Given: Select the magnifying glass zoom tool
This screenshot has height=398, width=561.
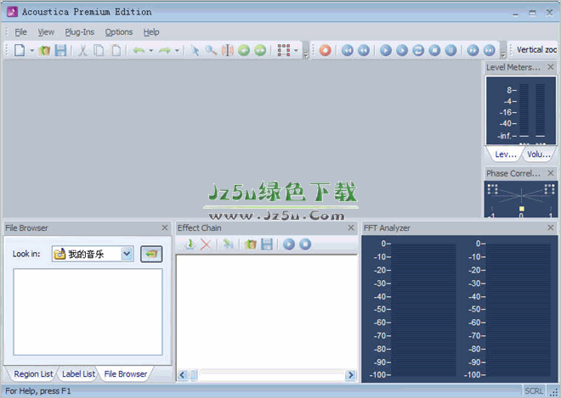Looking at the screenshot, I should (x=211, y=50).
